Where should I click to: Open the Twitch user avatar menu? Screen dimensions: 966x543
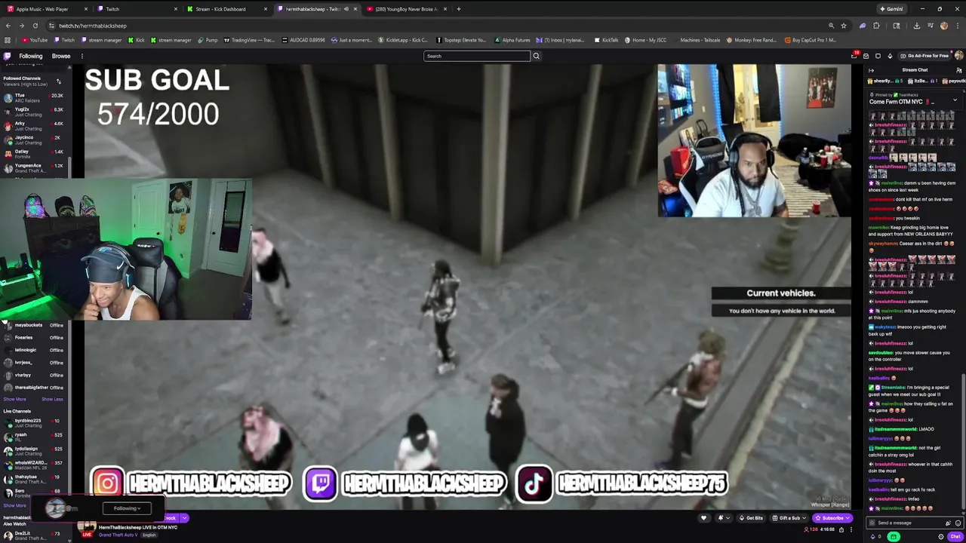(x=958, y=56)
